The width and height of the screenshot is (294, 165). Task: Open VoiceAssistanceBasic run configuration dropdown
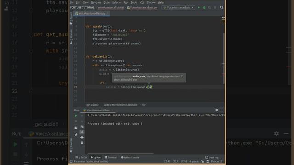tap(178, 7)
